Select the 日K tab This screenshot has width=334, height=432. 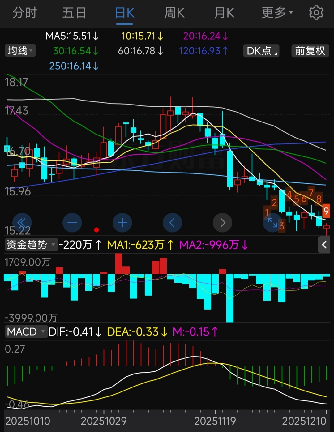point(125,13)
